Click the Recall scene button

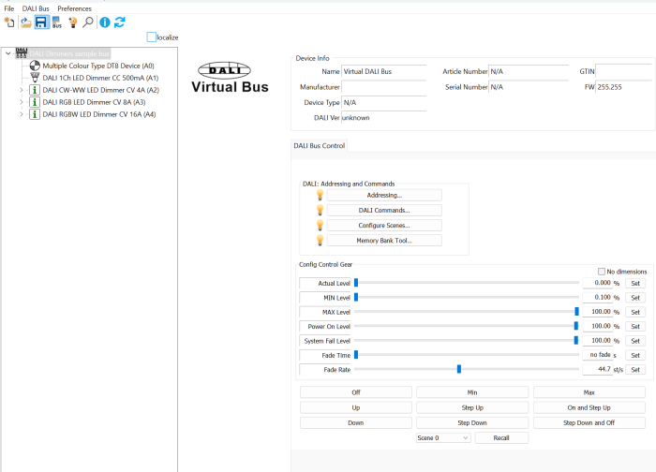[x=501, y=437]
